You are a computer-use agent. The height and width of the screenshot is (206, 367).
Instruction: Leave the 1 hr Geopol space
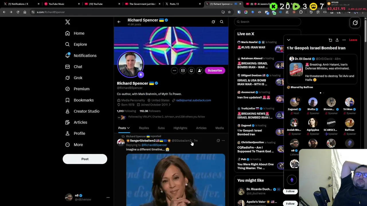coord(353,40)
